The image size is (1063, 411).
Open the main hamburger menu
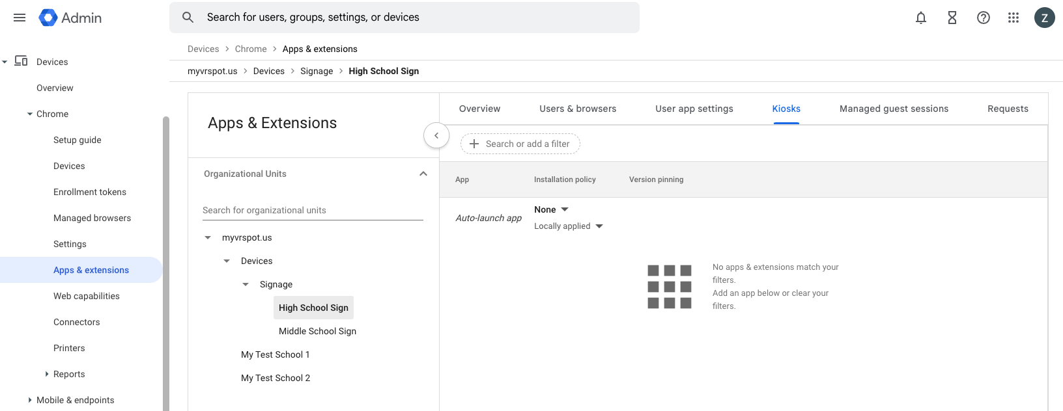pos(20,18)
